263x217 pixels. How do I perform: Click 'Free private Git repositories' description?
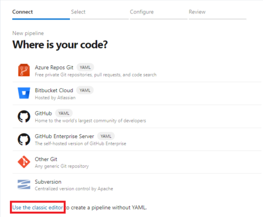click(95, 75)
